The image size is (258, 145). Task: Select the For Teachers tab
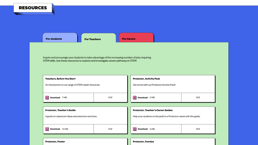(99, 38)
